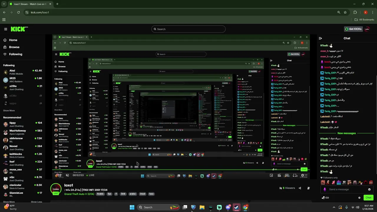Viewport: 377px width, 212px height.
Task: Click the chat message input
Action: click(x=347, y=189)
